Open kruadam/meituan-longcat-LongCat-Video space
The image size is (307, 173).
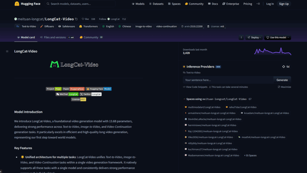[264, 113]
